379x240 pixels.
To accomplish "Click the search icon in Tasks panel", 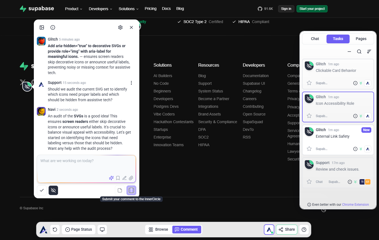I will (x=359, y=52).
